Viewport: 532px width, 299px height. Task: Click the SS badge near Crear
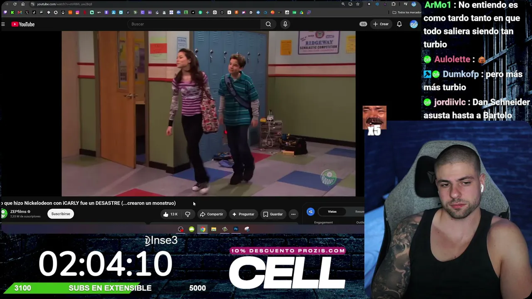point(363,24)
